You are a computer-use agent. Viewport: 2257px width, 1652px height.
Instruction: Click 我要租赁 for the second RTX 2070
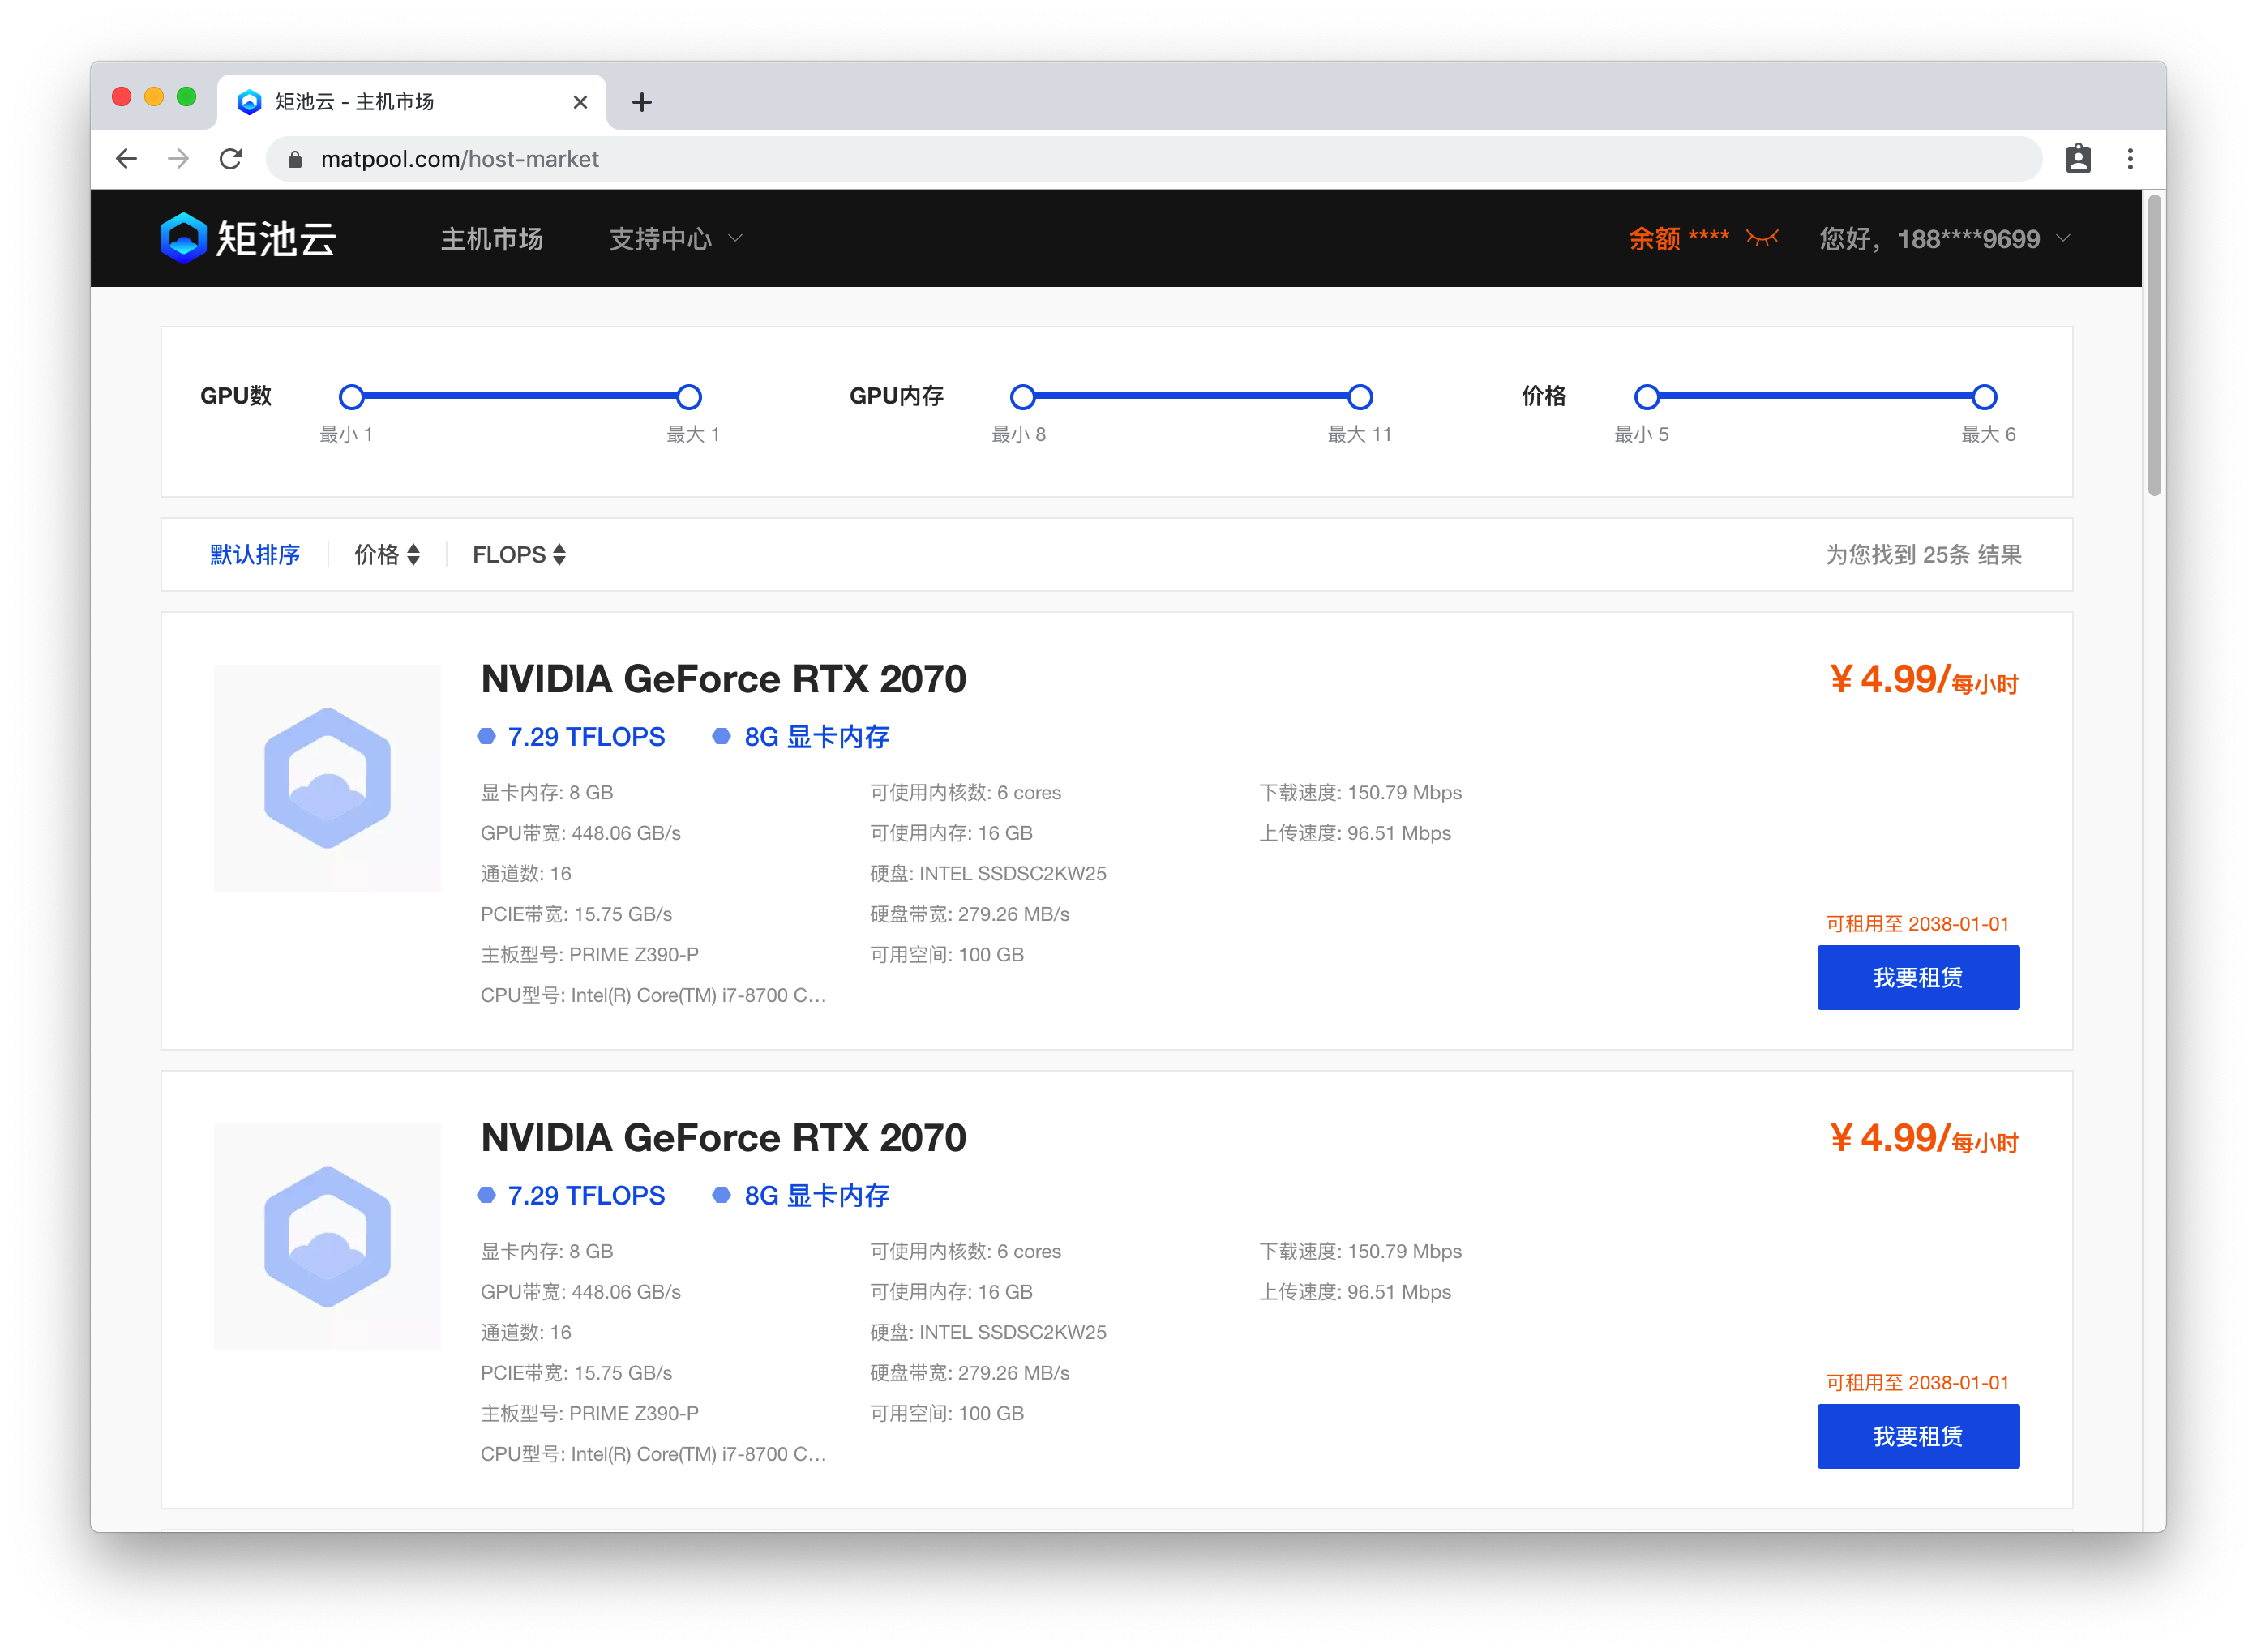[x=1917, y=1436]
